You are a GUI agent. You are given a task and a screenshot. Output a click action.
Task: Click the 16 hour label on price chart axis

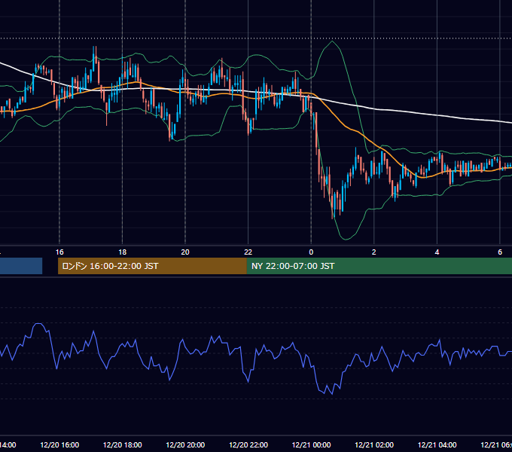pyautogui.click(x=59, y=252)
